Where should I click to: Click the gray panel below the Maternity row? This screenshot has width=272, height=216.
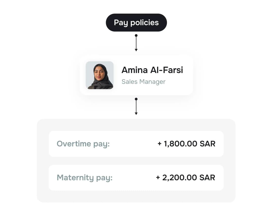(x=136, y=196)
